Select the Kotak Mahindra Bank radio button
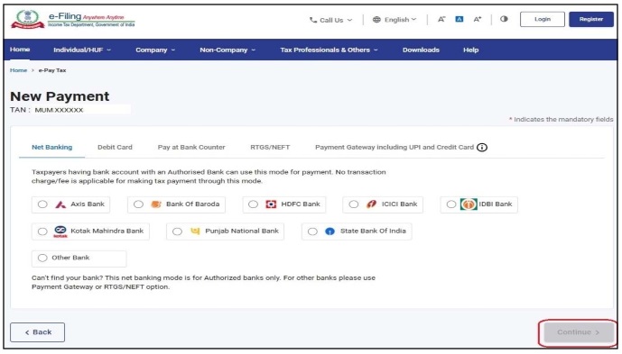 tap(42, 231)
